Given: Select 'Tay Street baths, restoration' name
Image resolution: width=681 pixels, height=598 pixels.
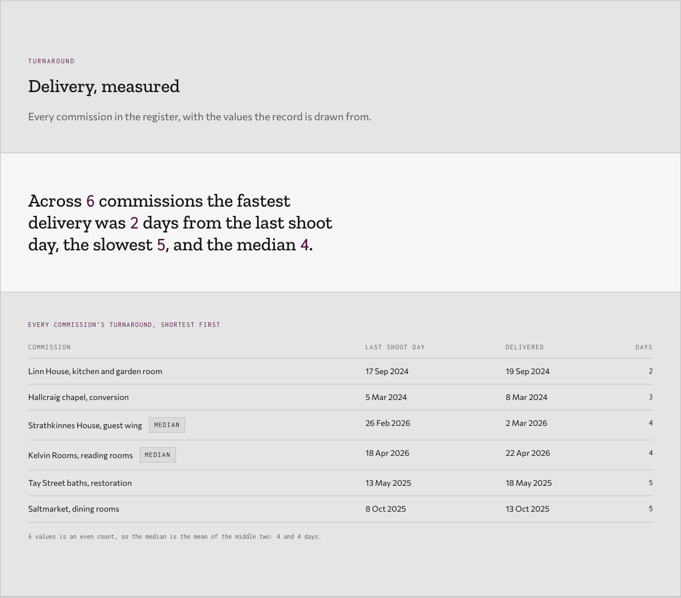Looking at the screenshot, I should point(80,483).
